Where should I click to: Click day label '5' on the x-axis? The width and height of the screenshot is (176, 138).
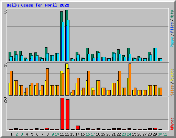(32, 134)
